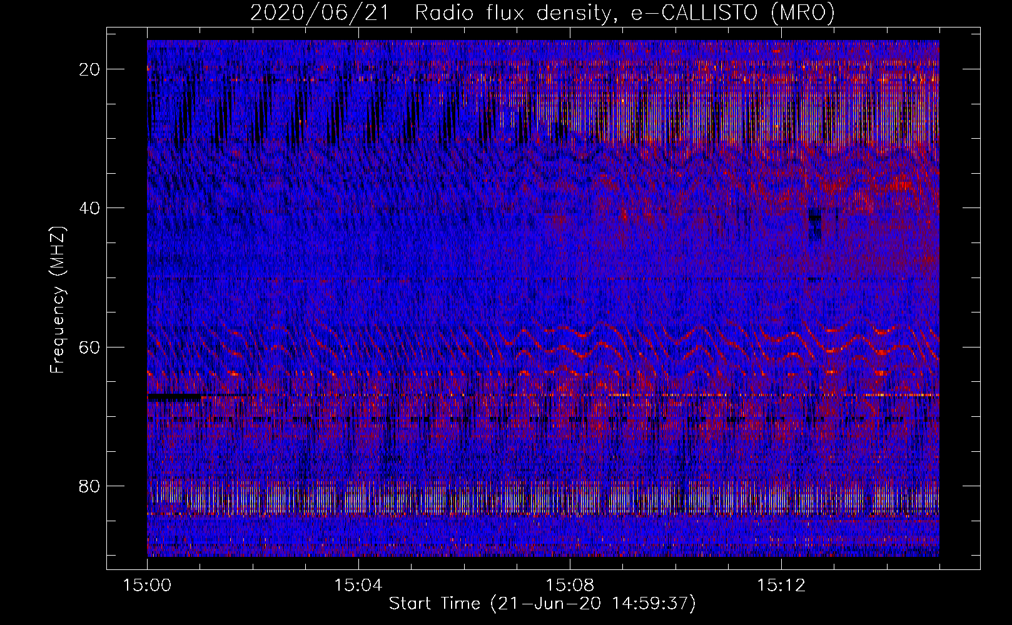Click the '60' frequency tick label
The height and width of the screenshot is (625, 1012).
[90, 347]
